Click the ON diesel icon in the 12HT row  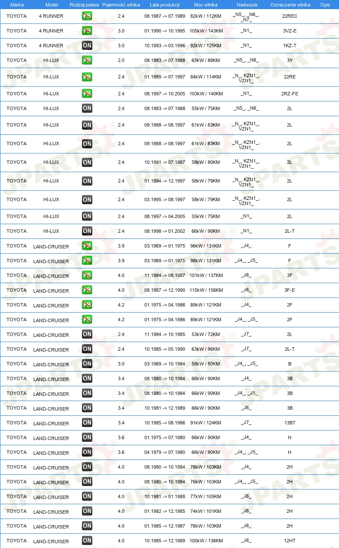click(x=87, y=541)
